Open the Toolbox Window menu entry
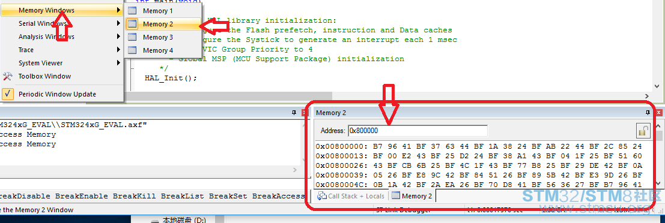Screen dimensions: 665x223 click(62, 76)
